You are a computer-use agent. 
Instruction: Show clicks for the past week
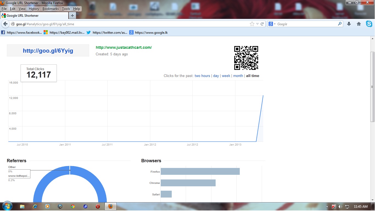pos(226,76)
